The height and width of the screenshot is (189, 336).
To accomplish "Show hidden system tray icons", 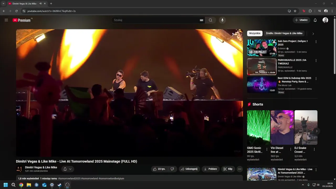I will [x=303, y=185].
